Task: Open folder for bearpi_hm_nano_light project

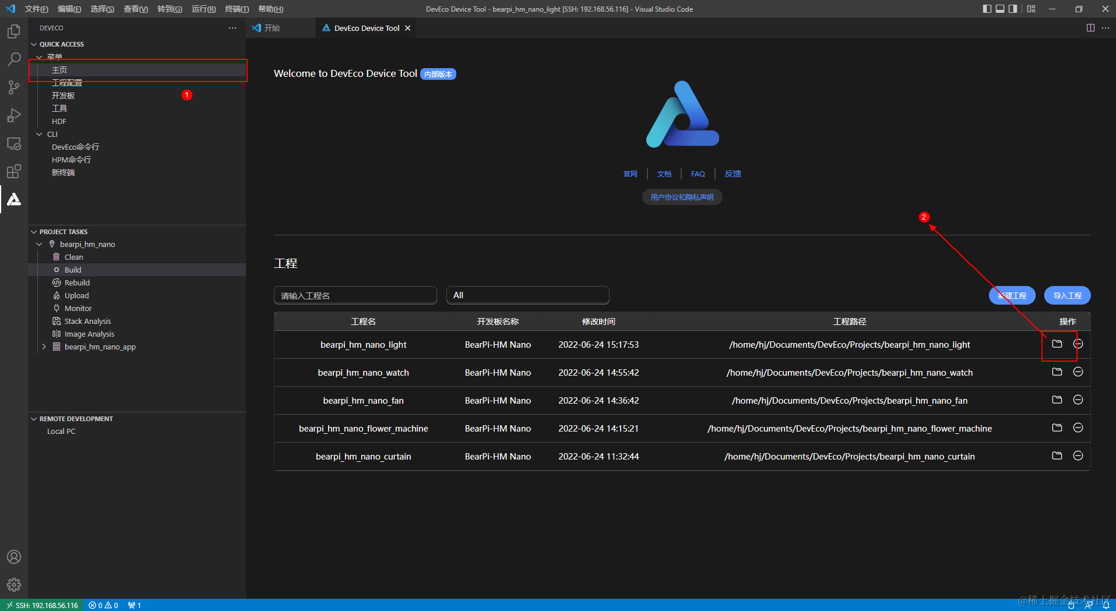Action: tap(1057, 344)
